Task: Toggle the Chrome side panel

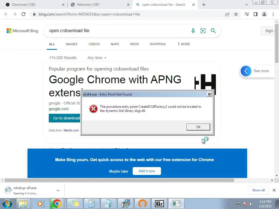Action: [x=256, y=14]
